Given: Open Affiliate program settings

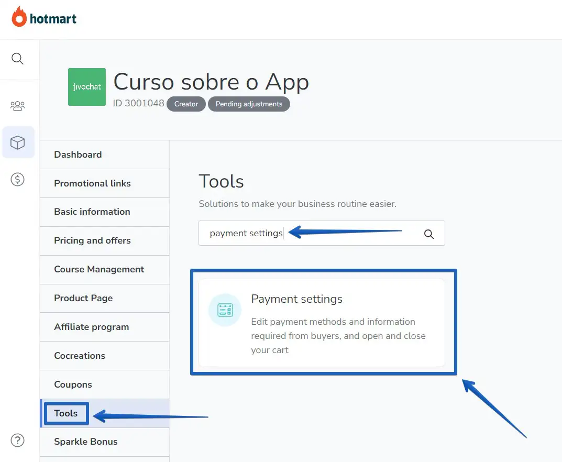Looking at the screenshot, I should pos(104,327).
